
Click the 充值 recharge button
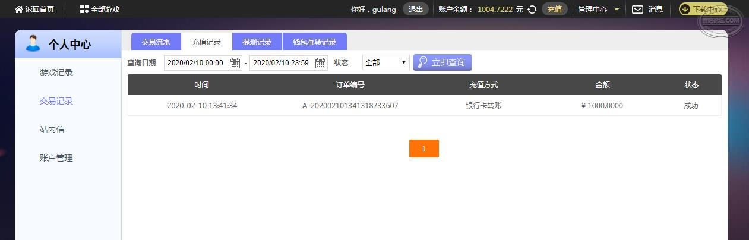[x=555, y=10]
